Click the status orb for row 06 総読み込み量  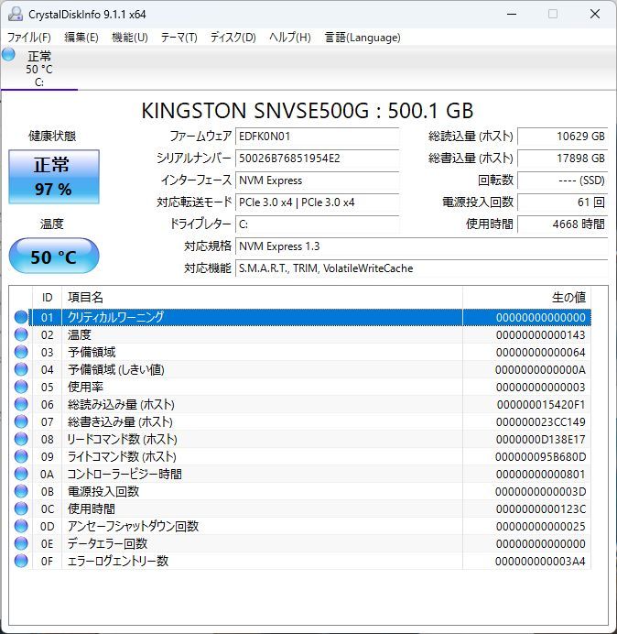(x=21, y=404)
